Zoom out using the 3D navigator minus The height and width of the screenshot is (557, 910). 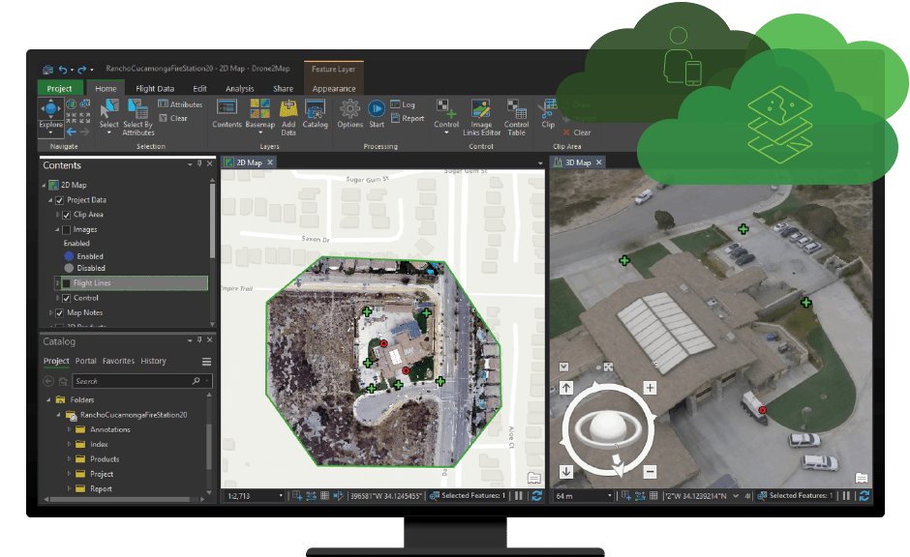tap(650, 472)
